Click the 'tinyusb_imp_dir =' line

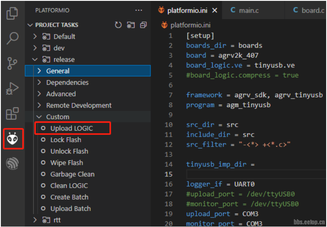click(x=221, y=164)
